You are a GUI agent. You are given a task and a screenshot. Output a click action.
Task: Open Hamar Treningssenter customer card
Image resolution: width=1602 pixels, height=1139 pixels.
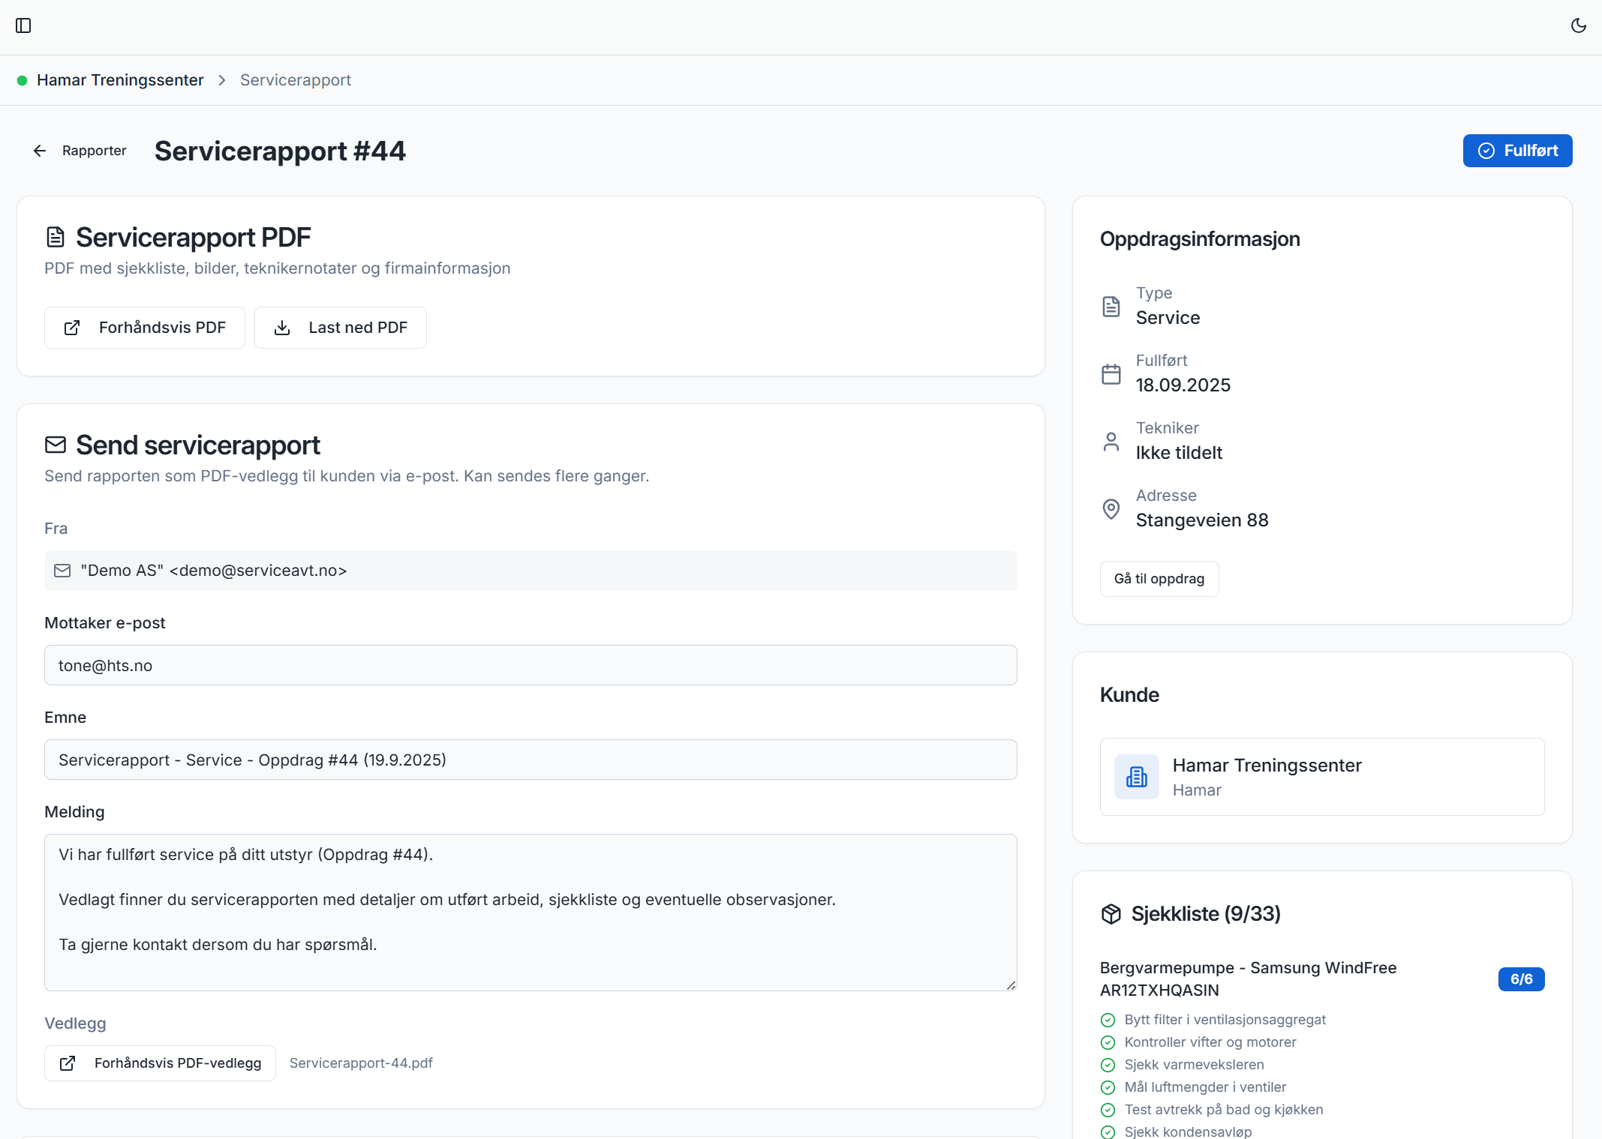1321,777
